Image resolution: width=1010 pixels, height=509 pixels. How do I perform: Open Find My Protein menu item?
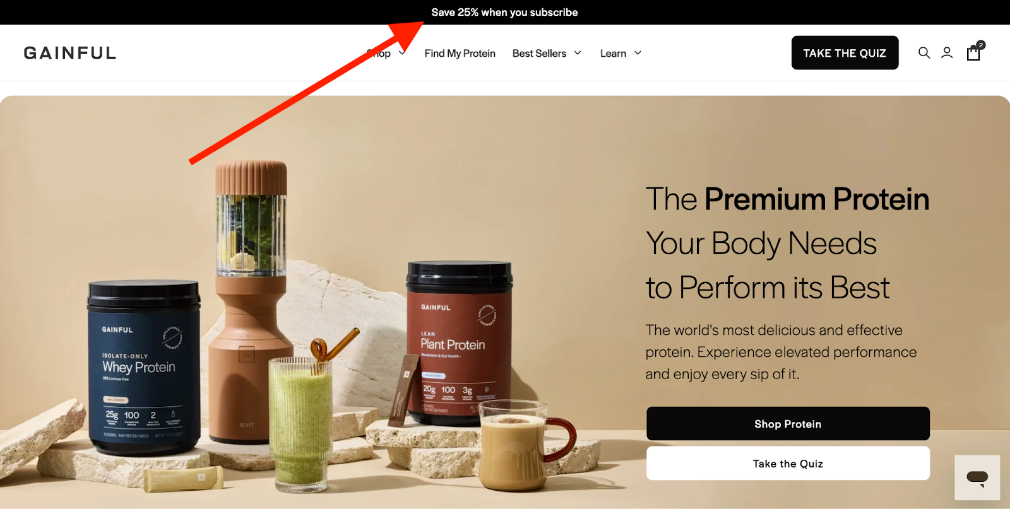(460, 54)
